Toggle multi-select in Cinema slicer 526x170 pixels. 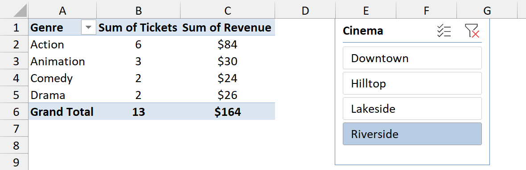click(444, 31)
